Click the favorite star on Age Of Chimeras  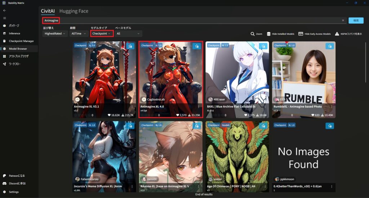pos(263,126)
